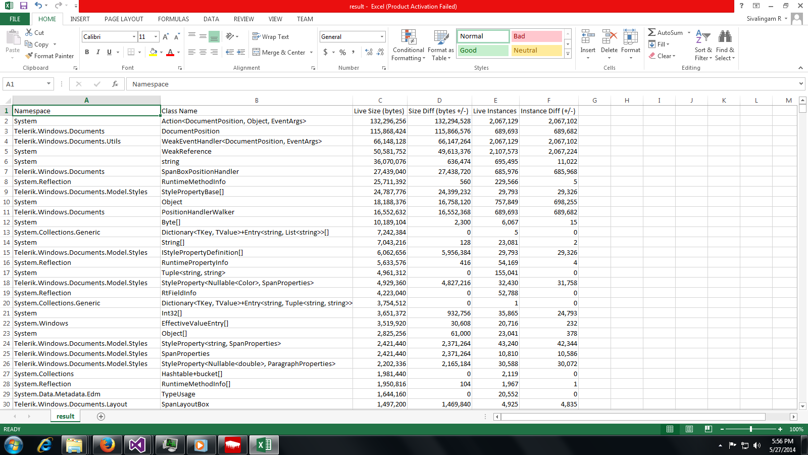Toggle Wrap Text on selected cell
The width and height of the screenshot is (808, 455).
click(x=271, y=37)
